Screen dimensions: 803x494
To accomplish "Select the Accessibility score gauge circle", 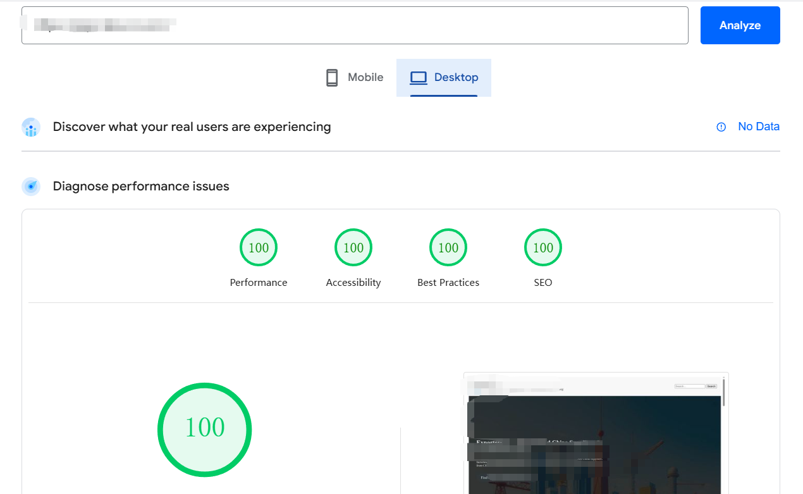I will point(353,247).
